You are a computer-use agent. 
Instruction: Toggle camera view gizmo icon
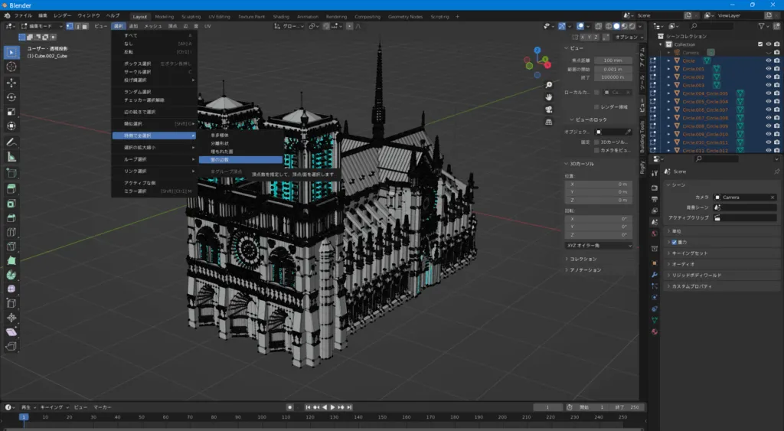(548, 109)
